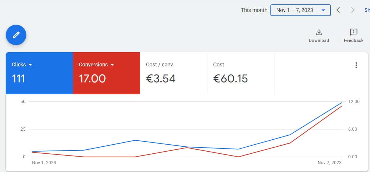Go to next date range arrow
The height and width of the screenshot is (172, 370).
pyautogui.click(x=353, y=10)
